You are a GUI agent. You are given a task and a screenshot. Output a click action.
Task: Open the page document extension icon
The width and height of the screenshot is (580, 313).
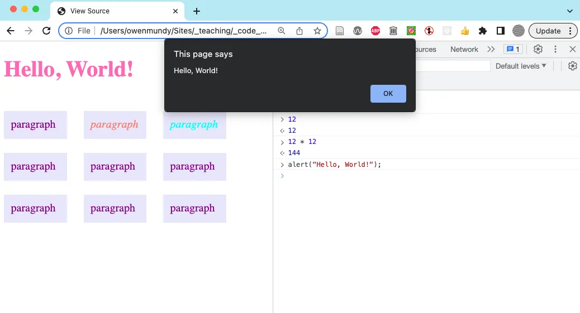pyautogui.click(x=340, y=31)
